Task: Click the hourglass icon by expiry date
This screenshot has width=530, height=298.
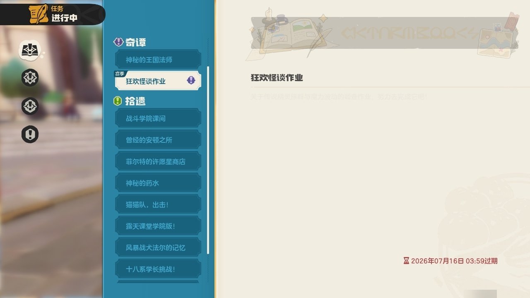Action: pyautogui.click(x=406, y=261)
